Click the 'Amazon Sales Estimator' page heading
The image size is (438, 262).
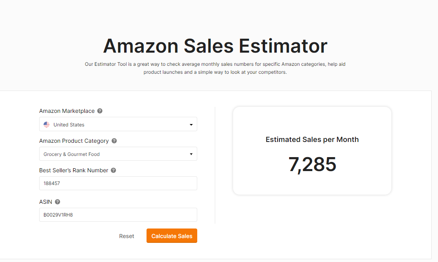point(215,46)
